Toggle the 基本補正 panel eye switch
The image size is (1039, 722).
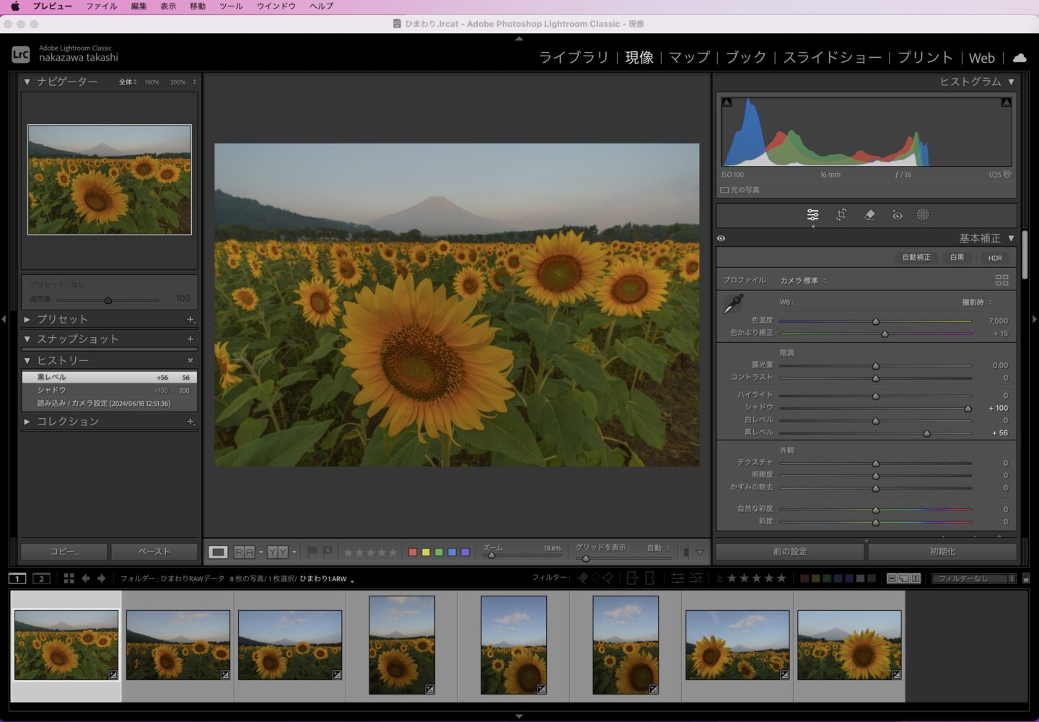pyautogui.click(x=721, y=238)
